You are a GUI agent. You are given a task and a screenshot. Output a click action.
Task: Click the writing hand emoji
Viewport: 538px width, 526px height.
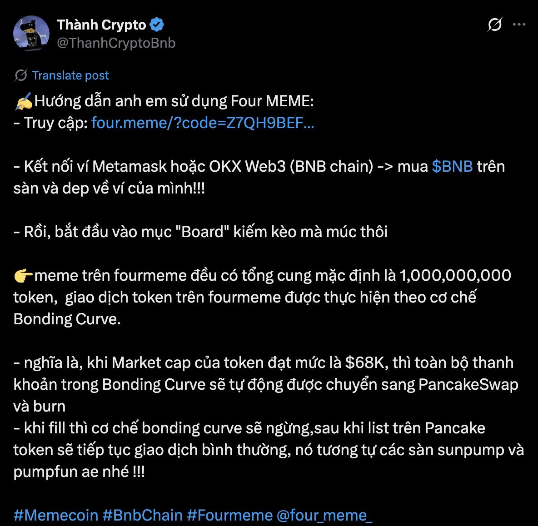pos(23,101)
